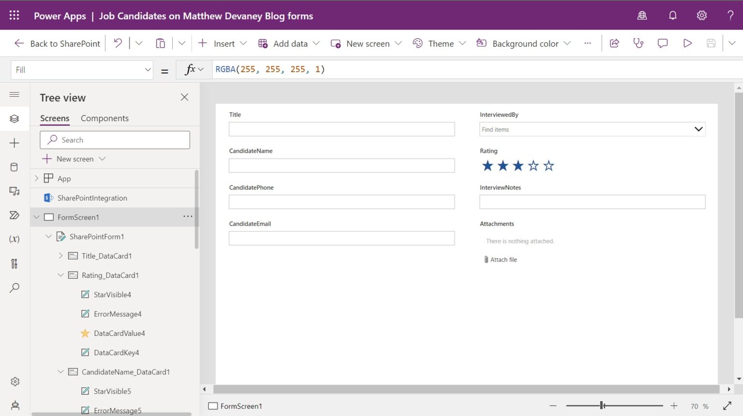Open the InterviewedBy dropdown list

698,129
